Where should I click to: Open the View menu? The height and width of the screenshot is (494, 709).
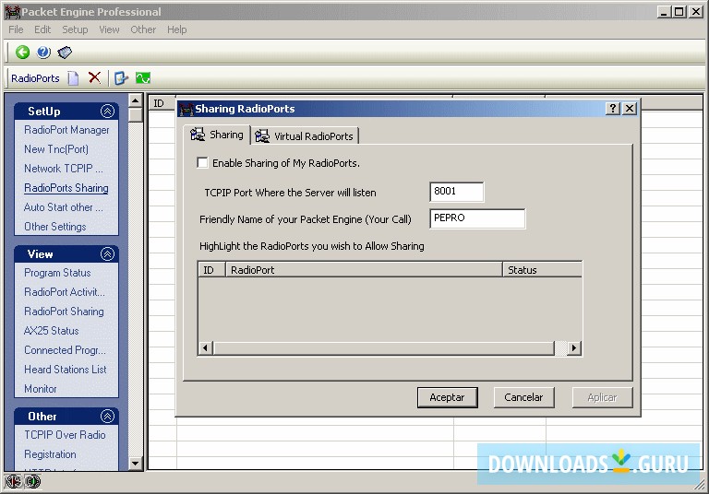point(109,29)
